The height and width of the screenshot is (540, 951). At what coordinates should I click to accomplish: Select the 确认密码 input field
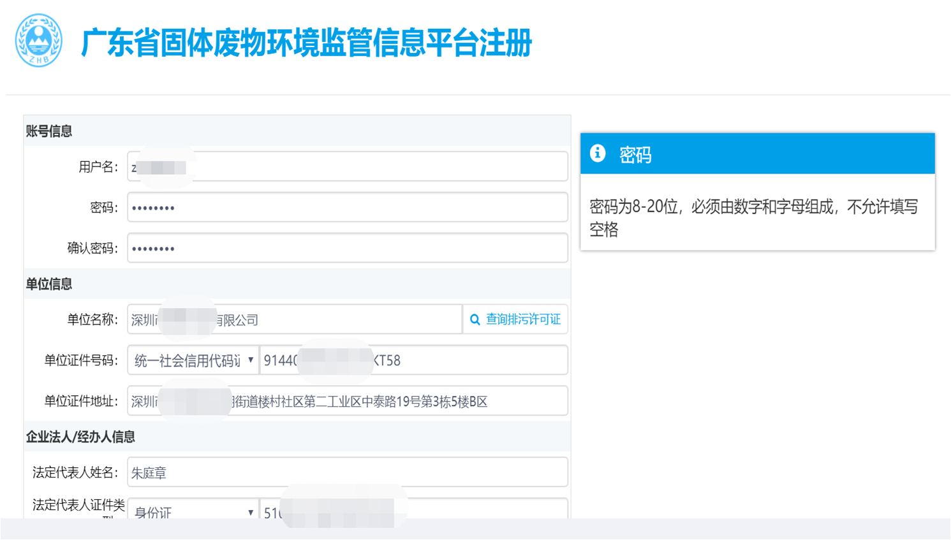coord(348,249)
